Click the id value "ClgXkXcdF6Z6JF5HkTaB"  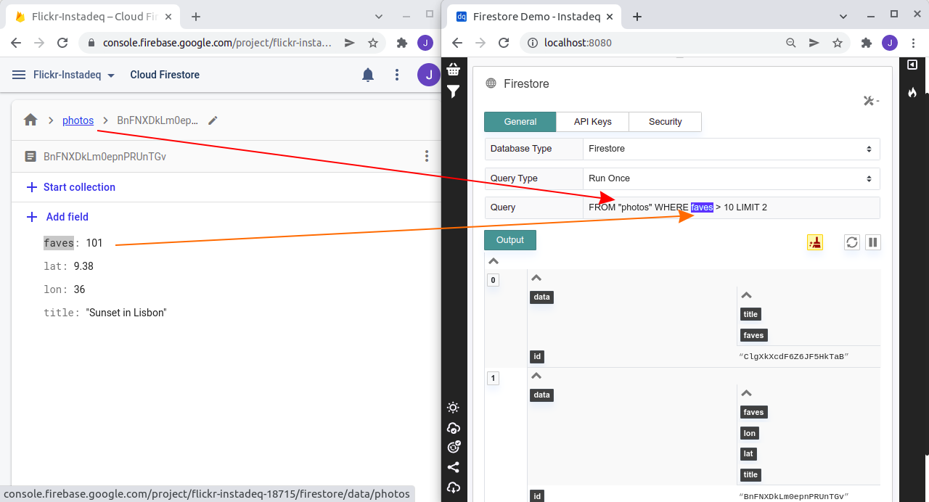pos(793,357)
